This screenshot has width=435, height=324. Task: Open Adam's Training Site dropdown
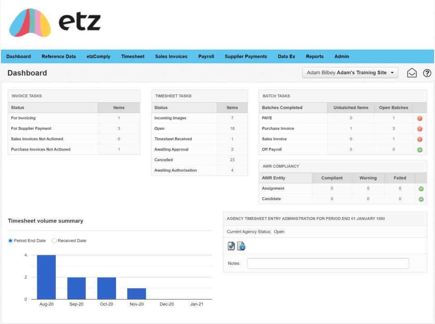tap(350, 72)
